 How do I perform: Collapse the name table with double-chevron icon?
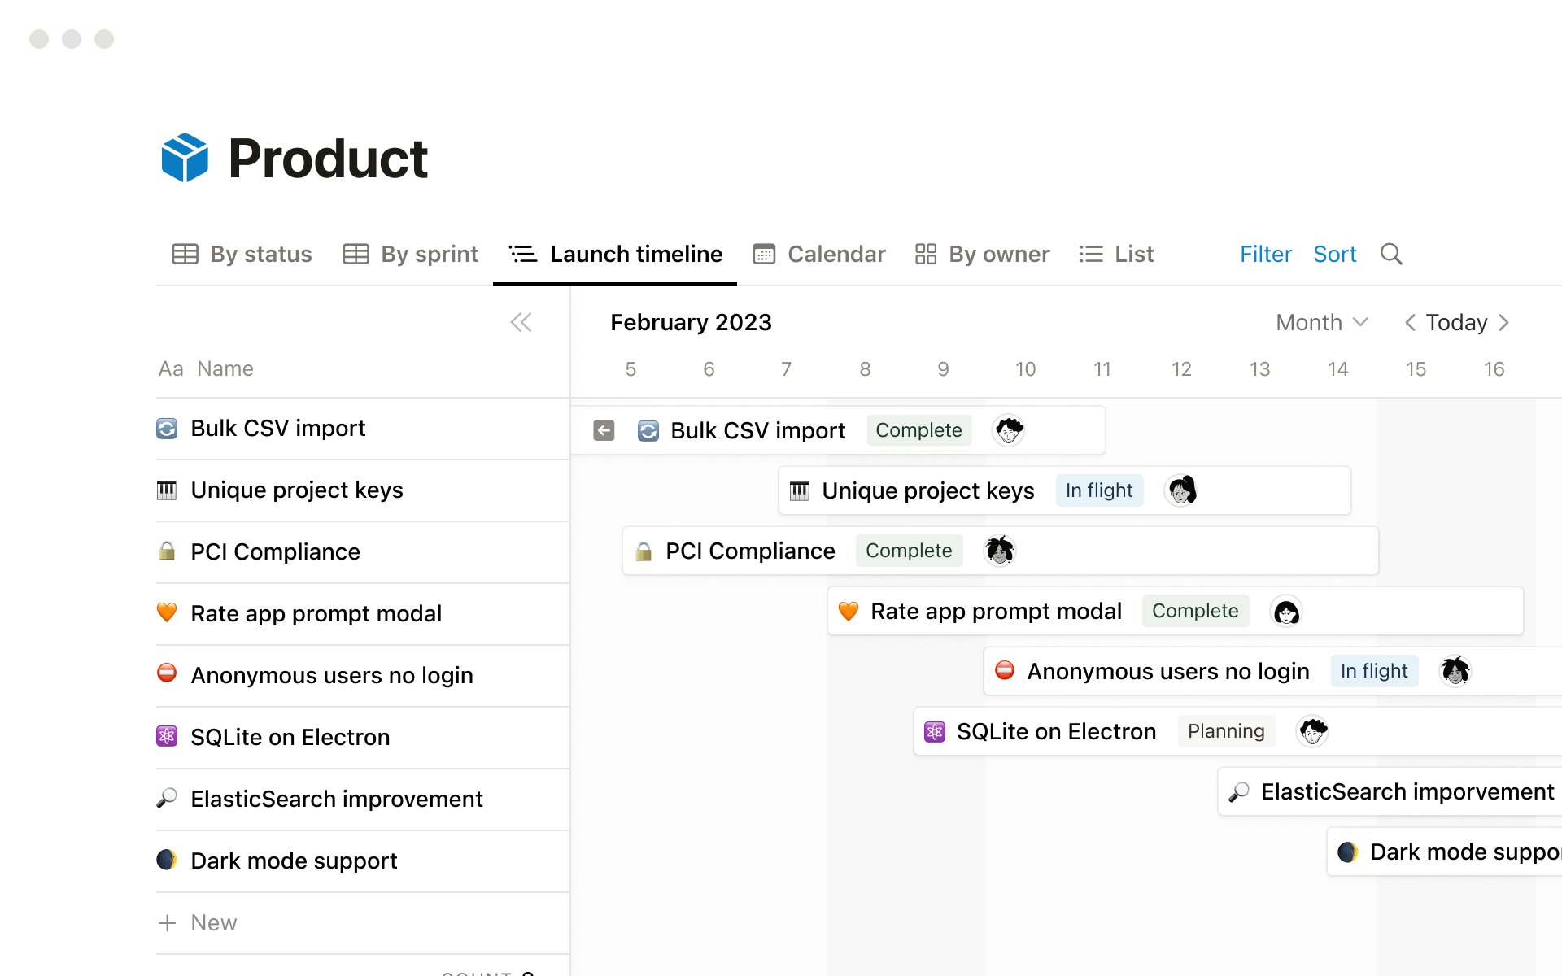(521, 323)
